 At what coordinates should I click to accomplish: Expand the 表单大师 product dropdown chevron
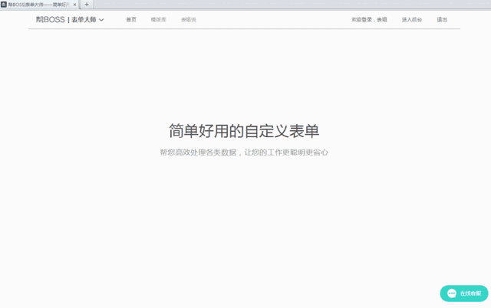point(101,20)
